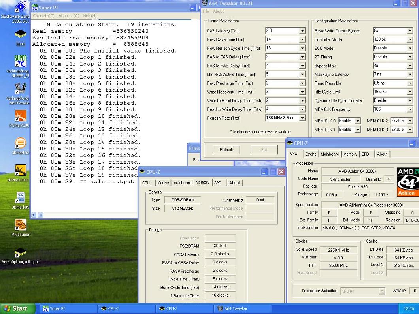Open the MEM CLK 0 Enable dropdown
Screen dimensions: 419x314
coord(357,121)
